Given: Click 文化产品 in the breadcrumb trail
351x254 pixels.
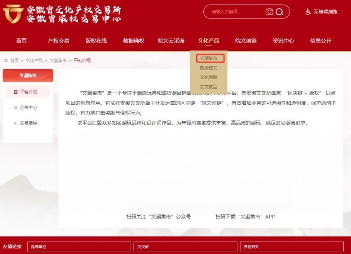Looking at the screenshot, I should [34, 61].
